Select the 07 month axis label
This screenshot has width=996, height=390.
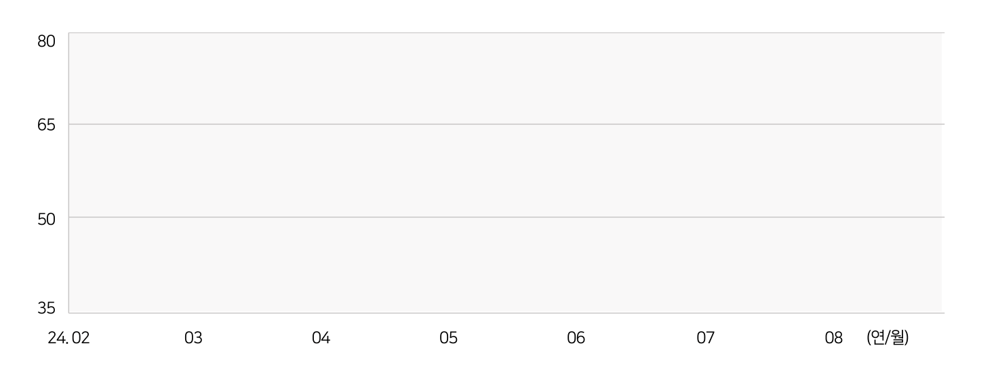point(705,338)
